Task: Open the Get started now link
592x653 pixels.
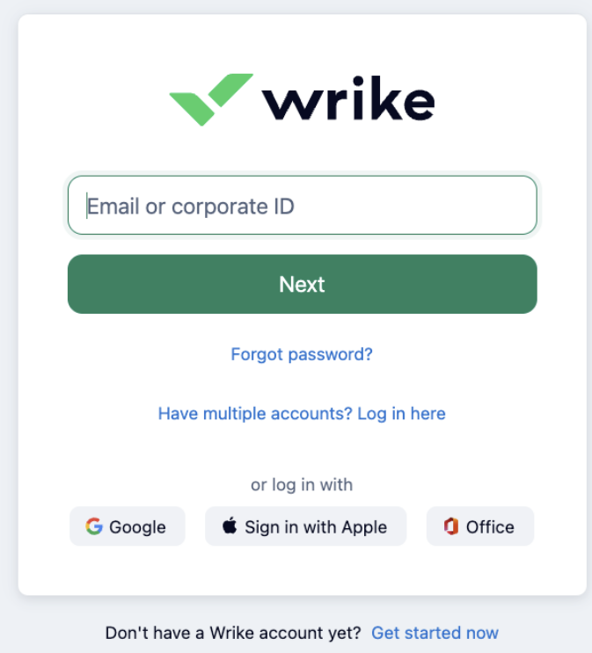Action: [435, 633]
